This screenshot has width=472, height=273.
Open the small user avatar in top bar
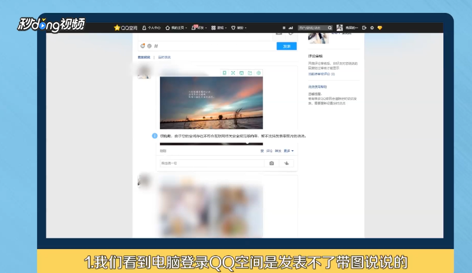pos(340,28)
